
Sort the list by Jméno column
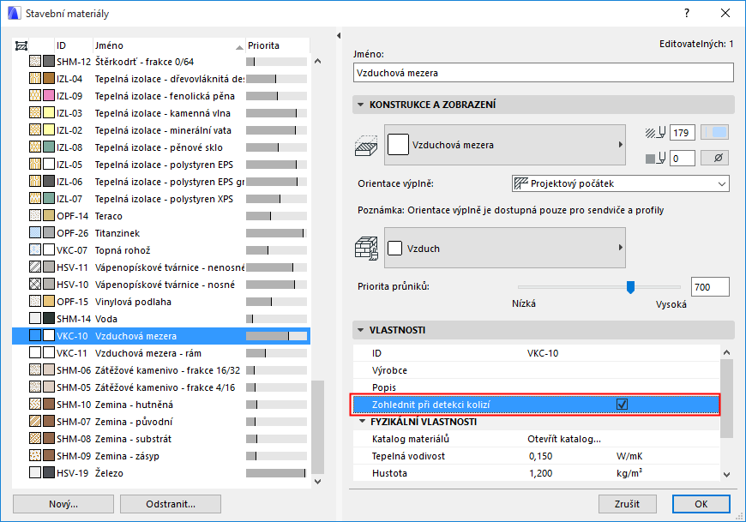tap(169, 45)
